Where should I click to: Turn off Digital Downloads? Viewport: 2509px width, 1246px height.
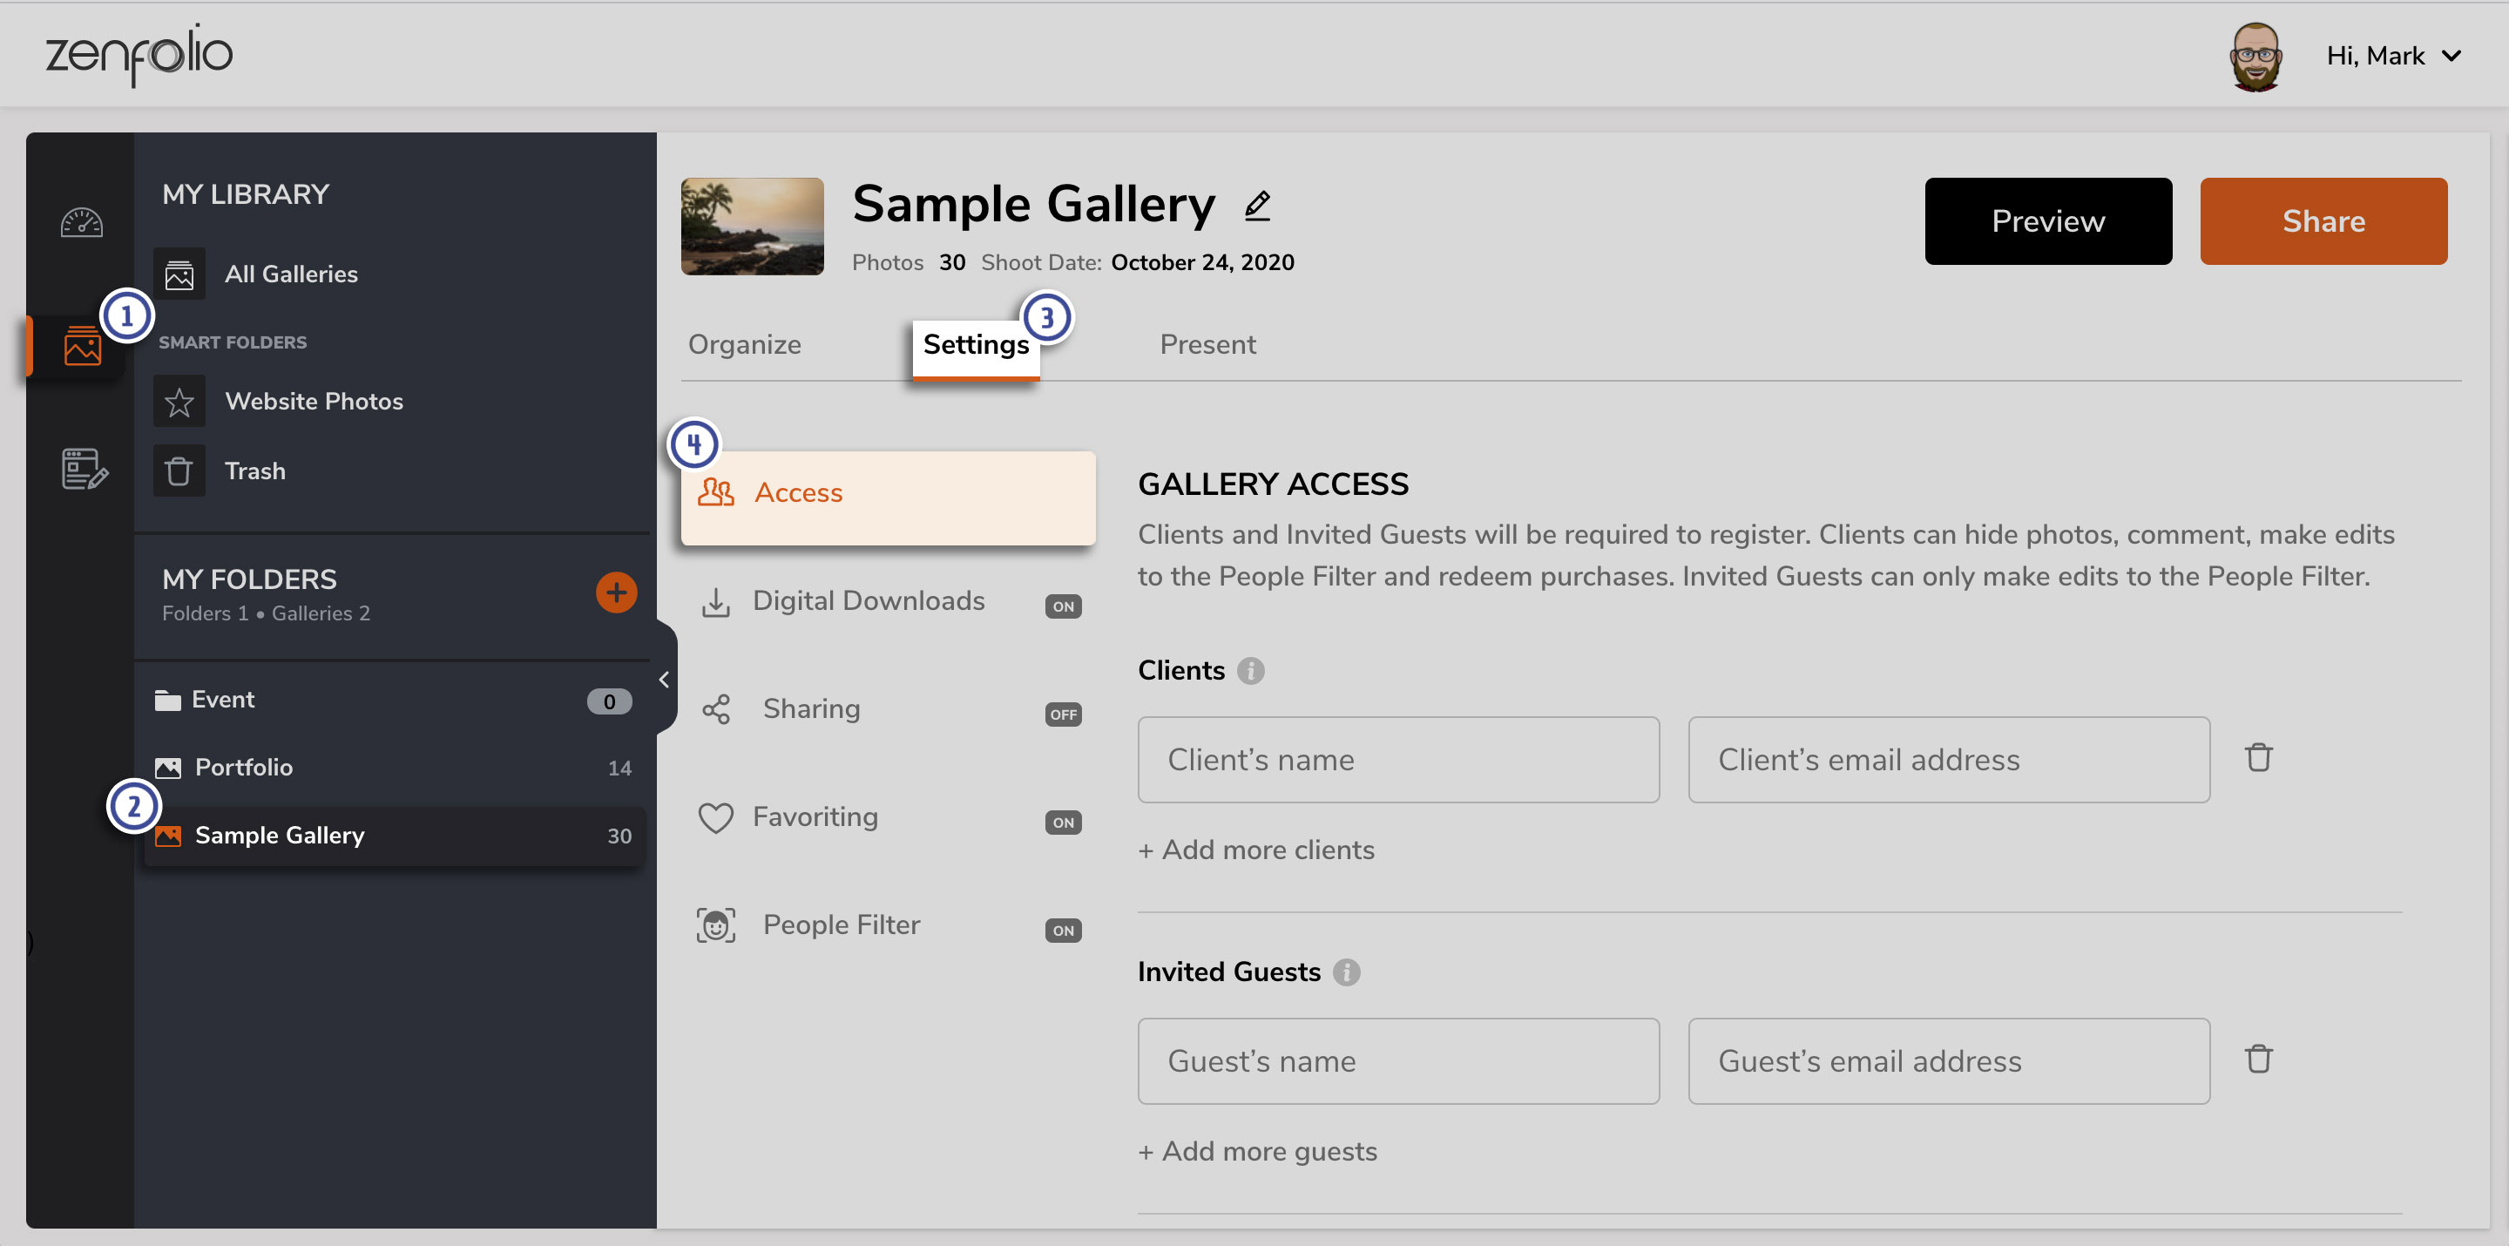(1064, 606)
